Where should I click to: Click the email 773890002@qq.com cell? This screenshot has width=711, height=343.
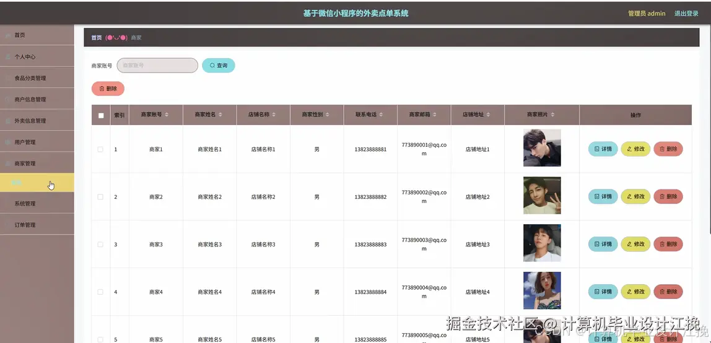click(424, 197)
